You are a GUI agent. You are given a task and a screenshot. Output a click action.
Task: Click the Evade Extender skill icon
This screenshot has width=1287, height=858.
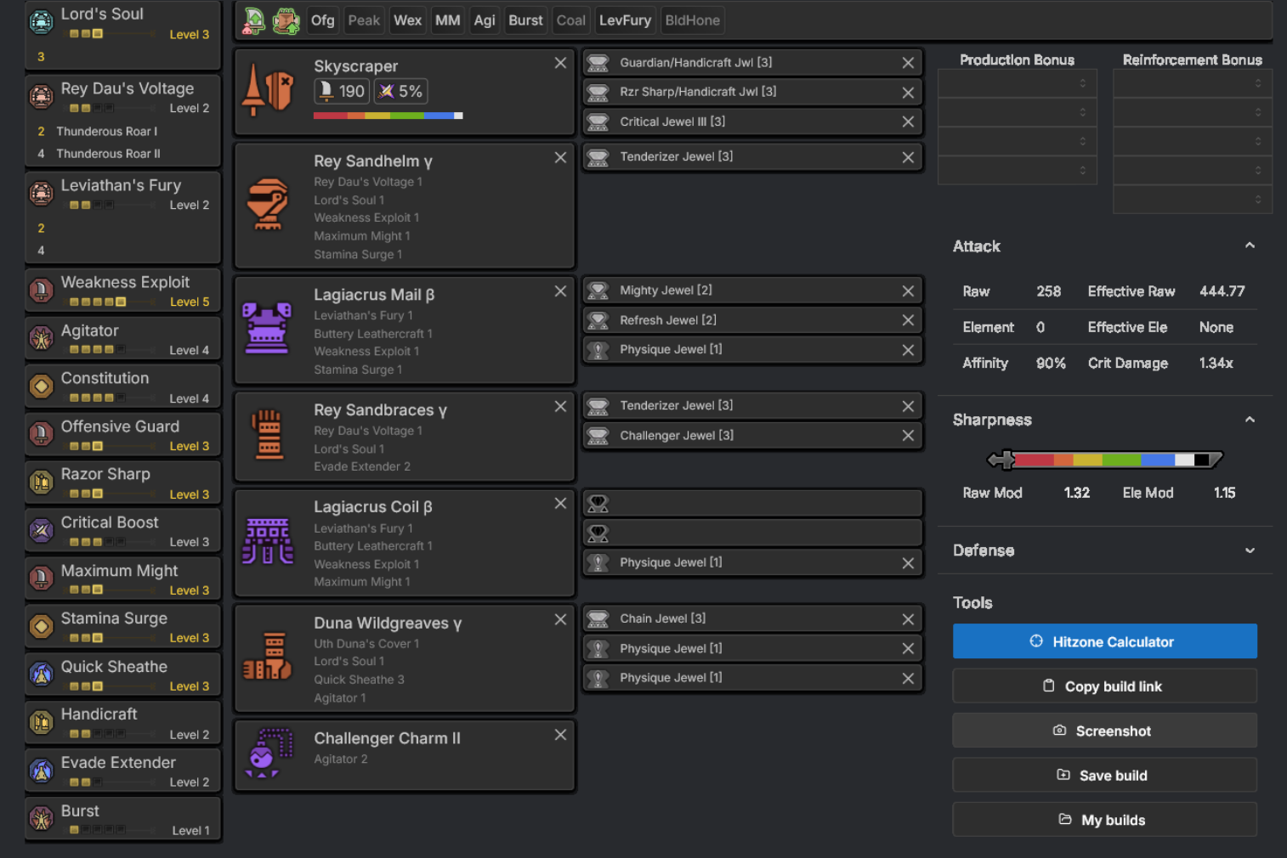[41, 771]
